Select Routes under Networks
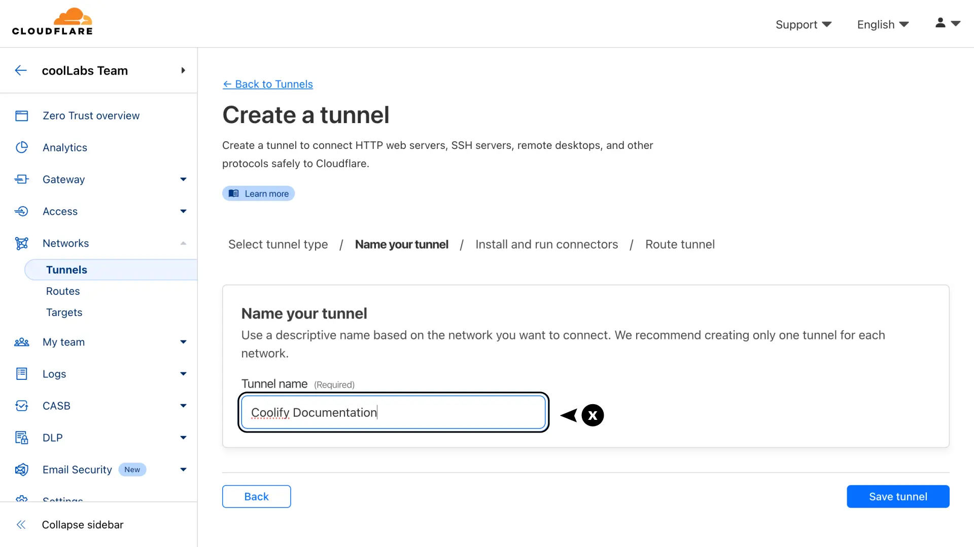This screenshot has width=974, height=547. (63, 291)
